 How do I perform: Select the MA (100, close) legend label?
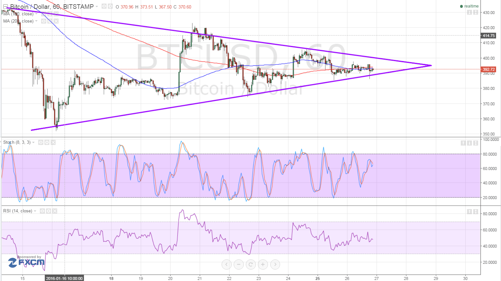click(x=18, y=14)
